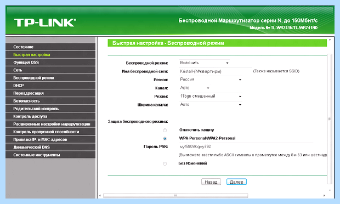Click the Назад button
340x204 pixels.
coord(211,182)
